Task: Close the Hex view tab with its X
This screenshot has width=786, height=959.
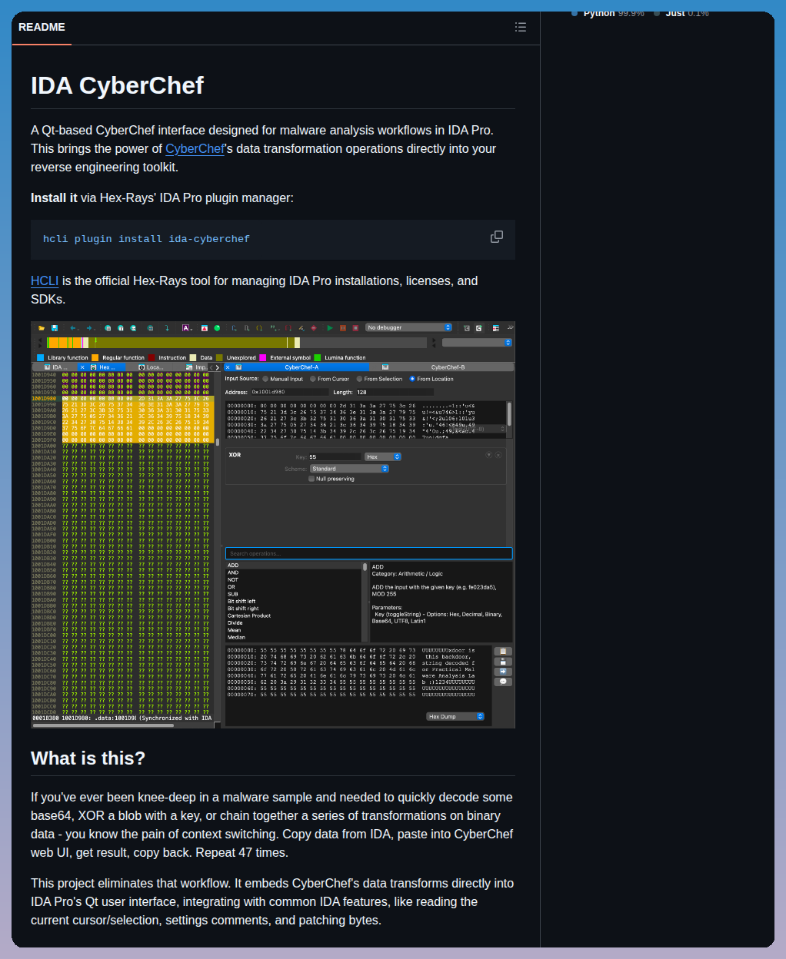Action: [x=82, y=367]
